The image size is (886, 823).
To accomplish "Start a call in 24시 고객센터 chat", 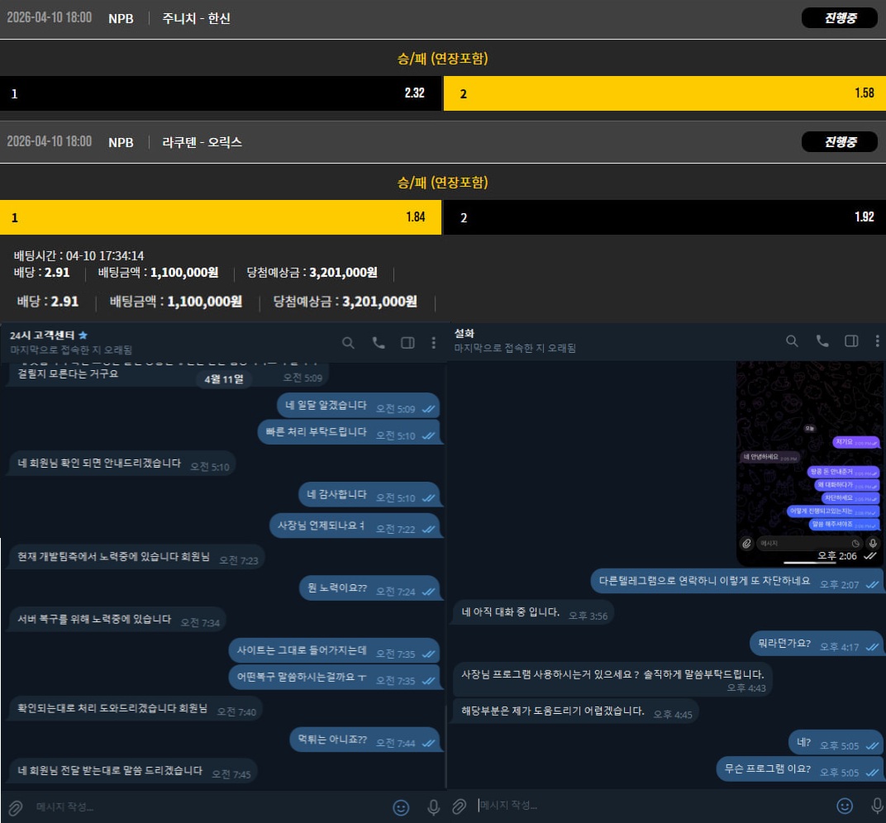I will 379,343.
